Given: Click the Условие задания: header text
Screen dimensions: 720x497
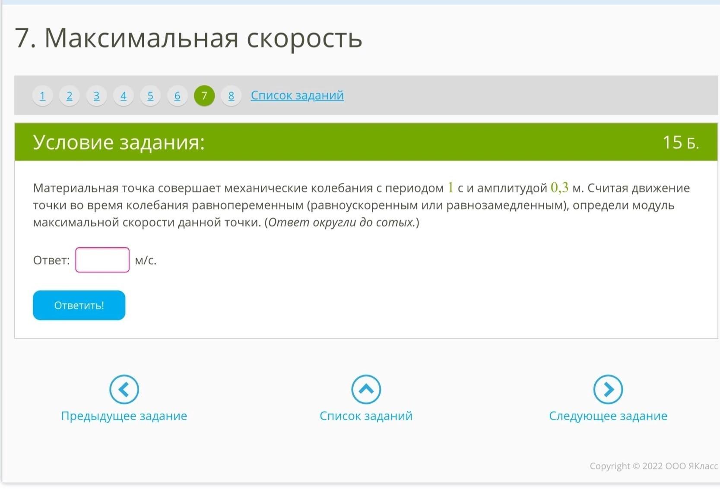Looking at the screenshot, I should click(x=119, y=142).
